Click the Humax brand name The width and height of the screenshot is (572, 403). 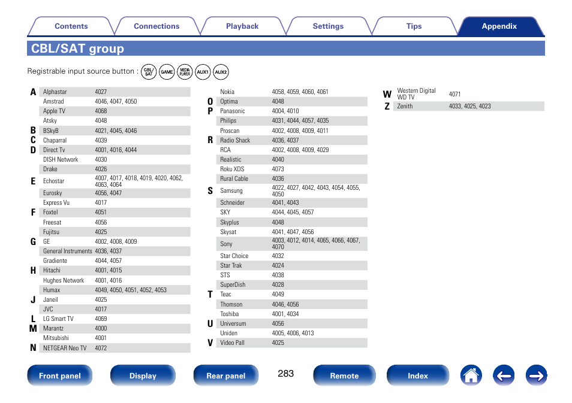[x=52, y=290]
